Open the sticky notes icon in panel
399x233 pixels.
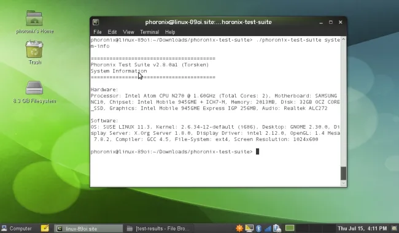(45, 228)
